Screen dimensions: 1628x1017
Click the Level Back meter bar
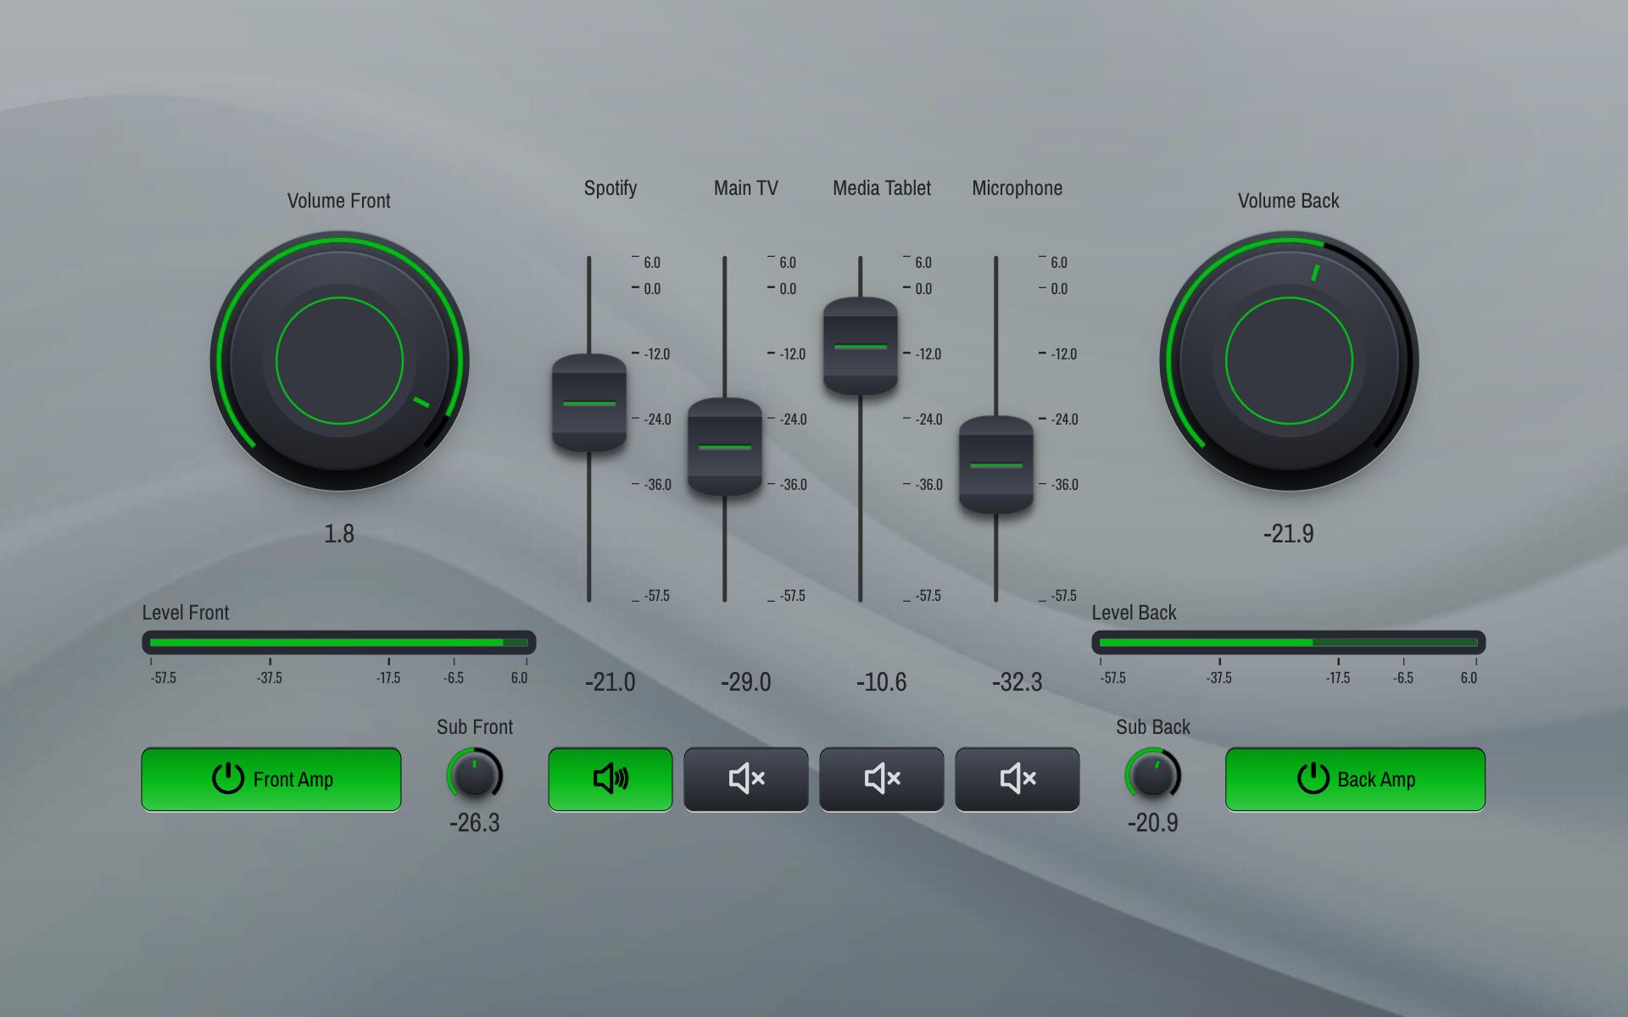click(1289, 642)
